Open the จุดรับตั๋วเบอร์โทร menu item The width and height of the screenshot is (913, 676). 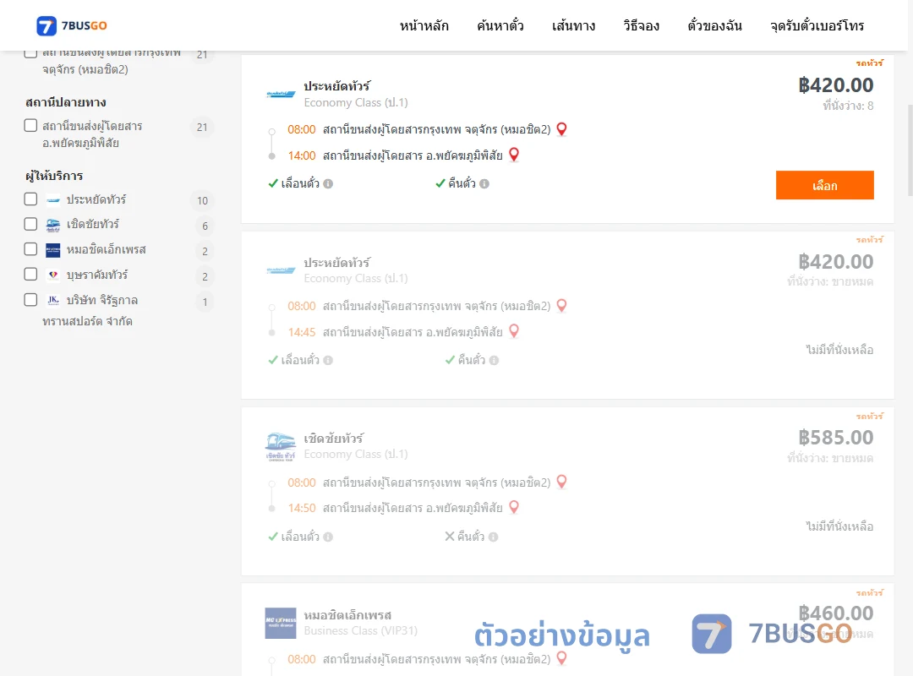click(817, 26)
